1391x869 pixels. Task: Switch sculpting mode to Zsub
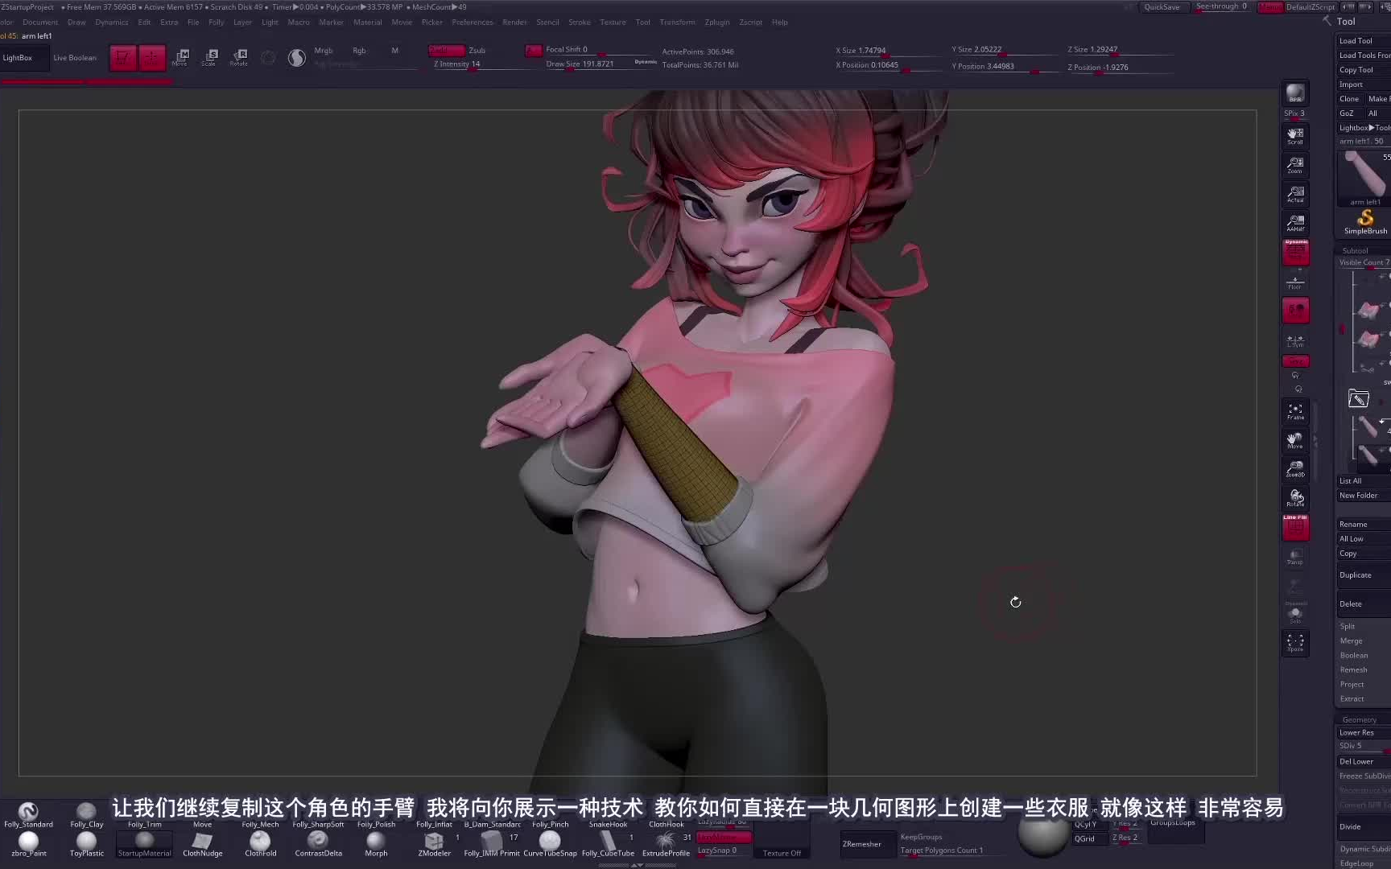(477, 50)
